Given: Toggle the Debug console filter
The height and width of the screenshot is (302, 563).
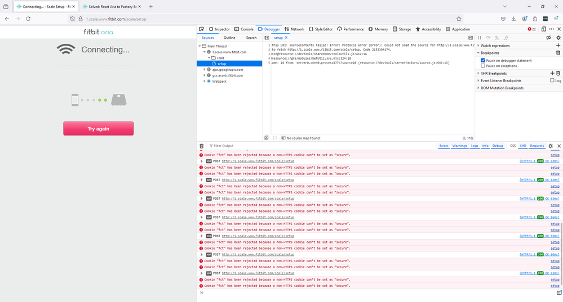Looking at the screenshot, I should coord(498,146).
